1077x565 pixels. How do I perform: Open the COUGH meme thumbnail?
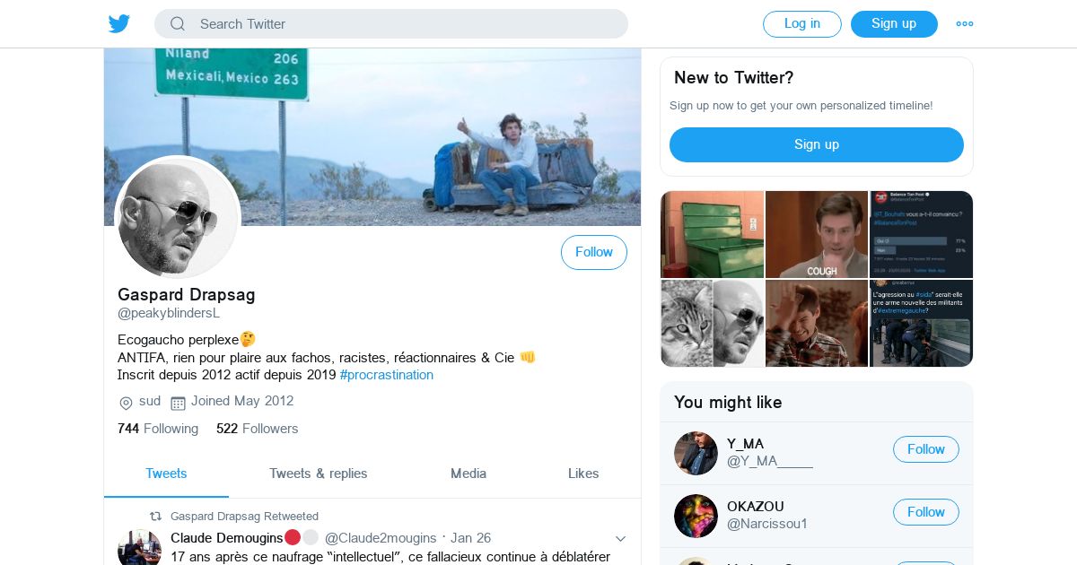[x=817, y=234]
